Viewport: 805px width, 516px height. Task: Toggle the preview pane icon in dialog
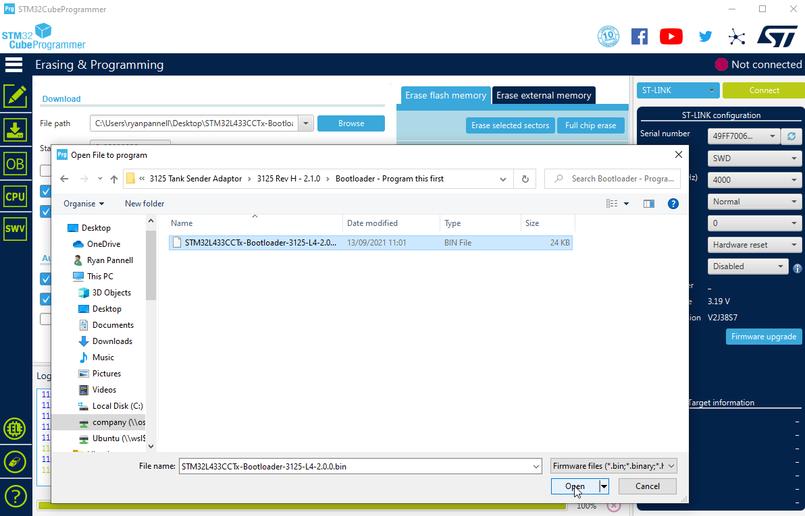click(649, 204)
